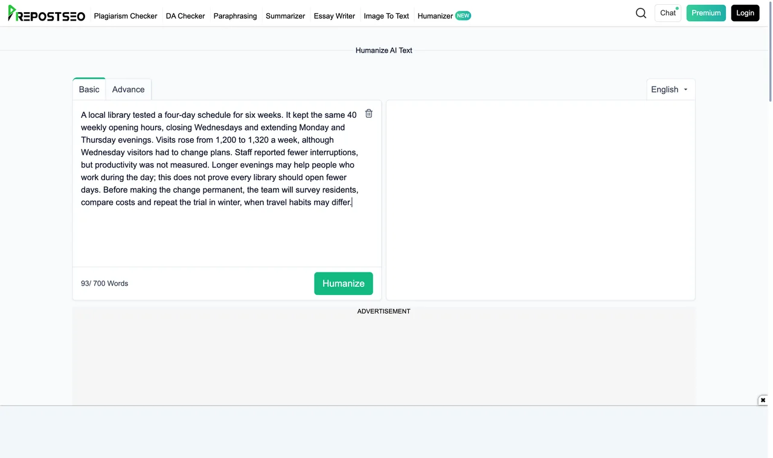Navigate to Essay Writer
The width and height of the screenshot is (773, 458).
click(x=334, y=16)
